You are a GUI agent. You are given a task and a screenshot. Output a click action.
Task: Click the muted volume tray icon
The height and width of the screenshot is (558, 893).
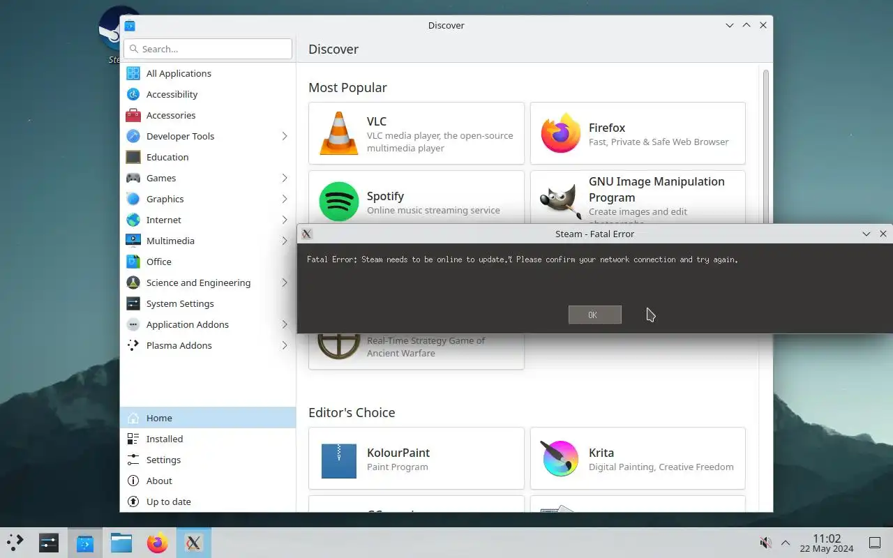[x=765, y=543]
